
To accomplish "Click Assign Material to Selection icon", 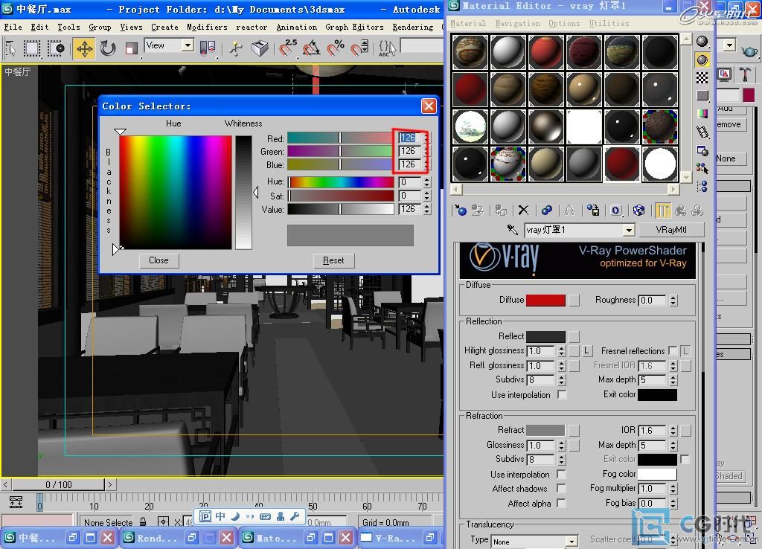I will (x=500, y=210).
